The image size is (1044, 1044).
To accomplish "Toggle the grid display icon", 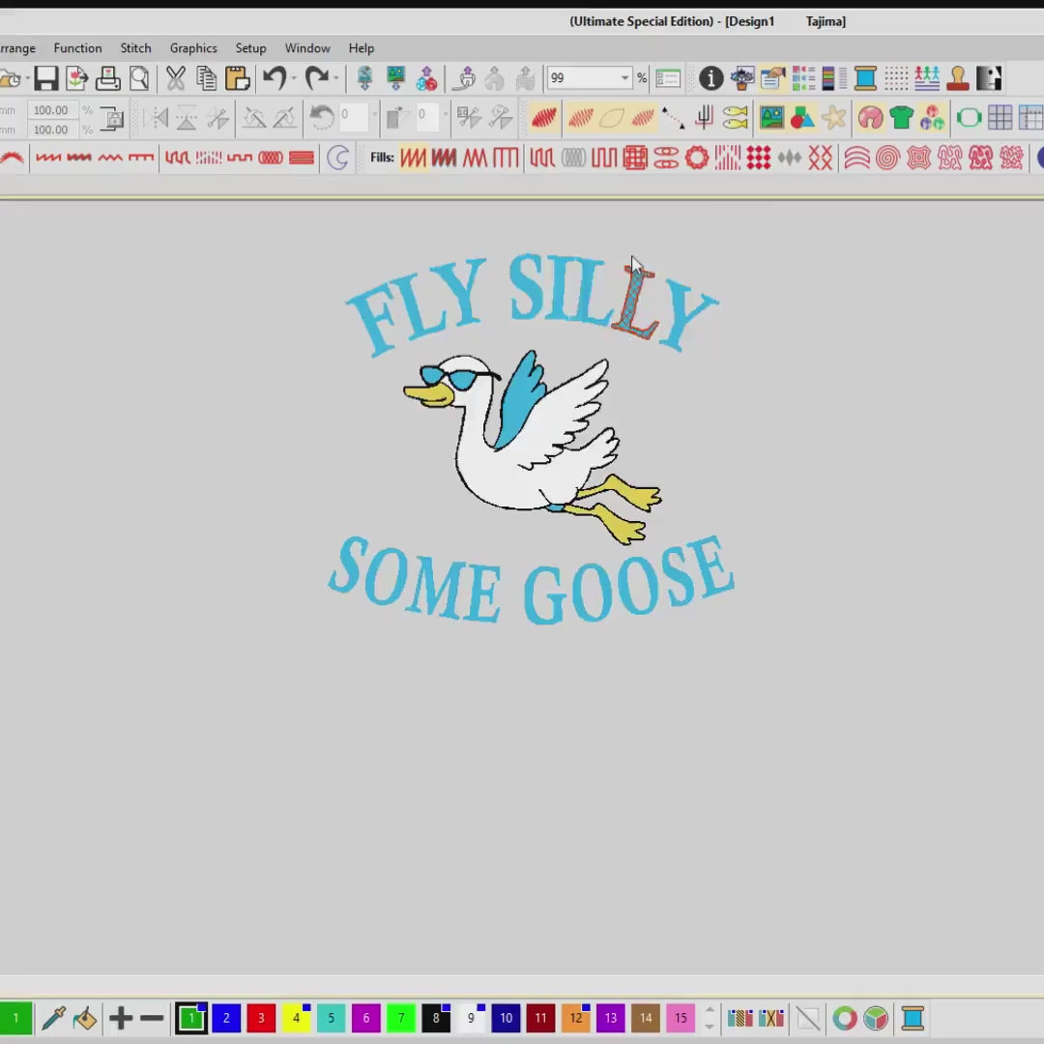I will pos(1000,118).
